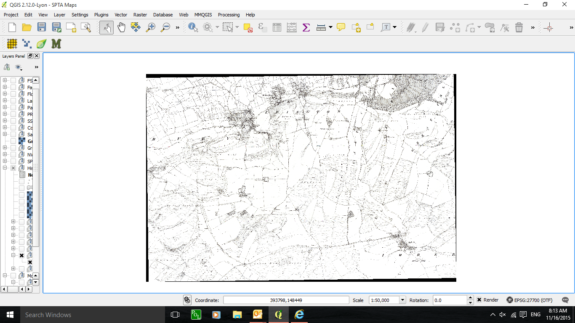Show the Statistical Summary panel
The image size is (575, 323).
pos(306,27)
